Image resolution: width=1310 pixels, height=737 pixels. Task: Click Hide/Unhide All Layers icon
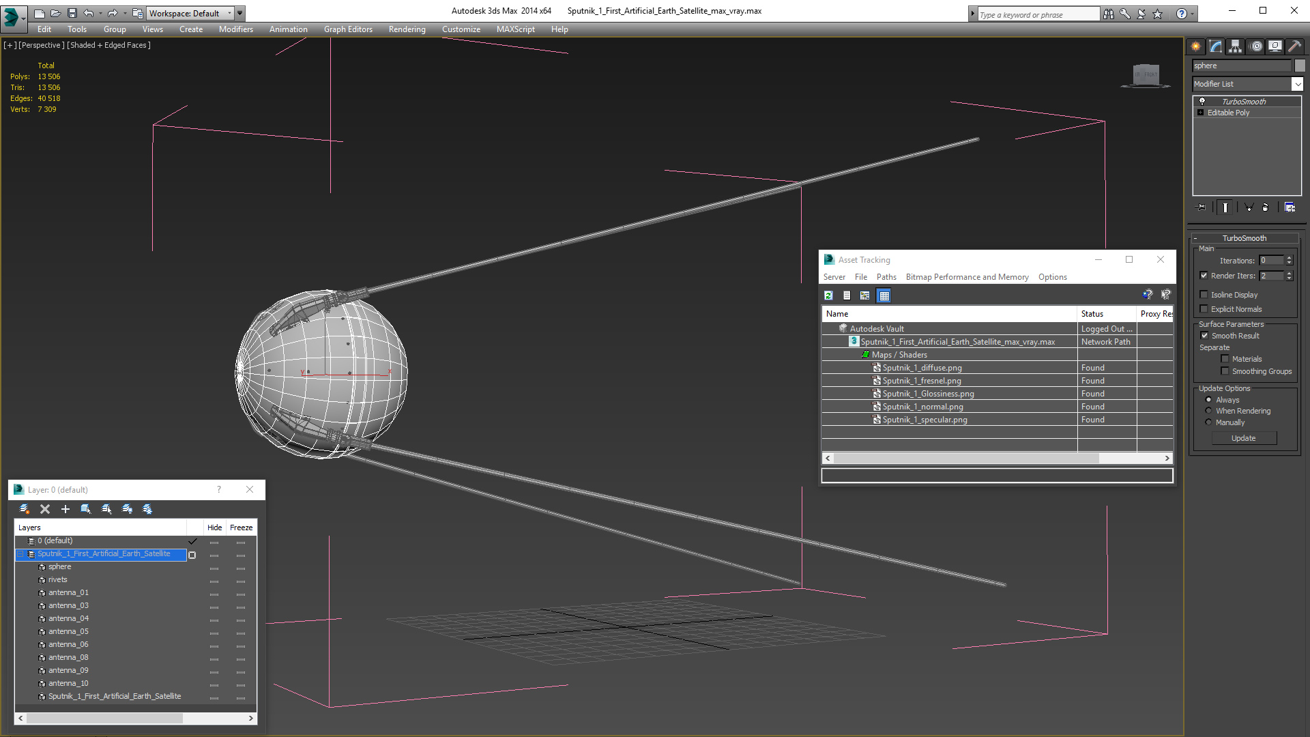point(127,509)
